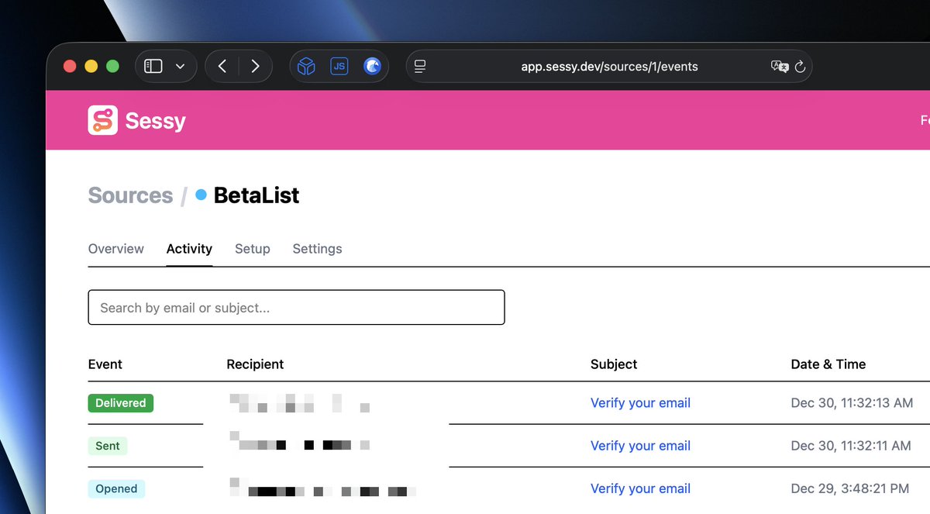Image resolution: width=930 pixels, height=514 pixels.
Task: Open the Settings tab
Action: [317, 249]
